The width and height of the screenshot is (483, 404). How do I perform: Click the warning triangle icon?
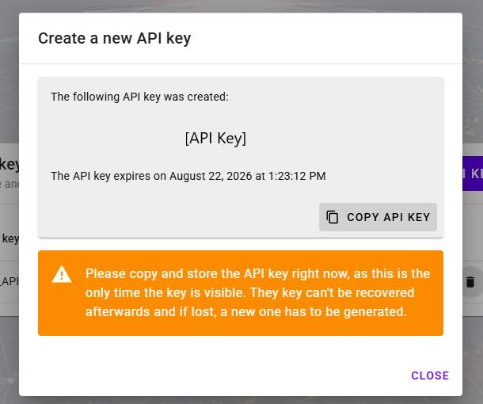(x=62, y=274)
